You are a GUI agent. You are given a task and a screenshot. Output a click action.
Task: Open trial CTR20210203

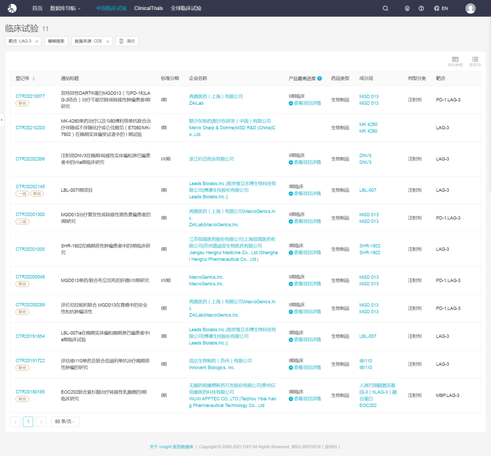tap(30, 128)
